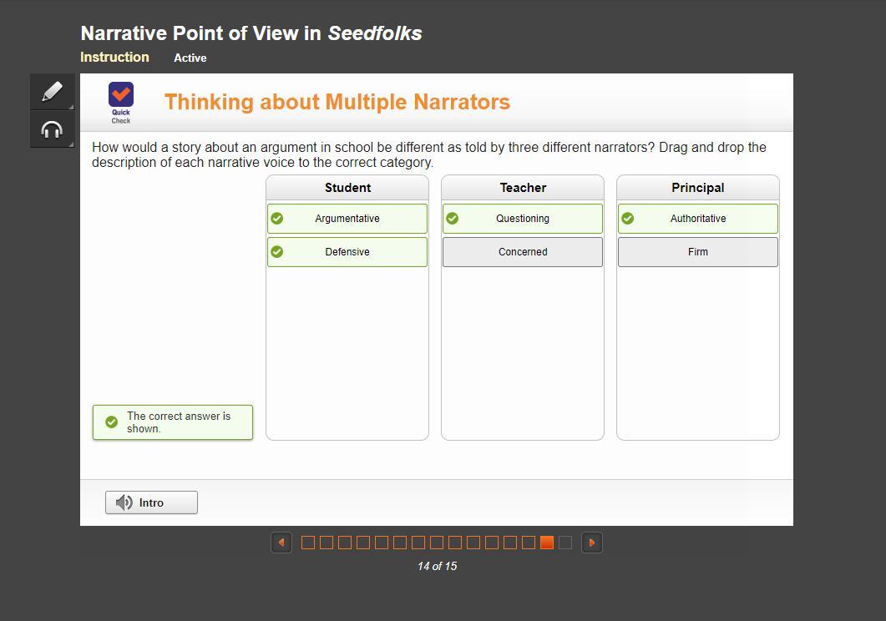Go to the next slide arrow
This screenshot has height=621, width=886.
point(591,543)
